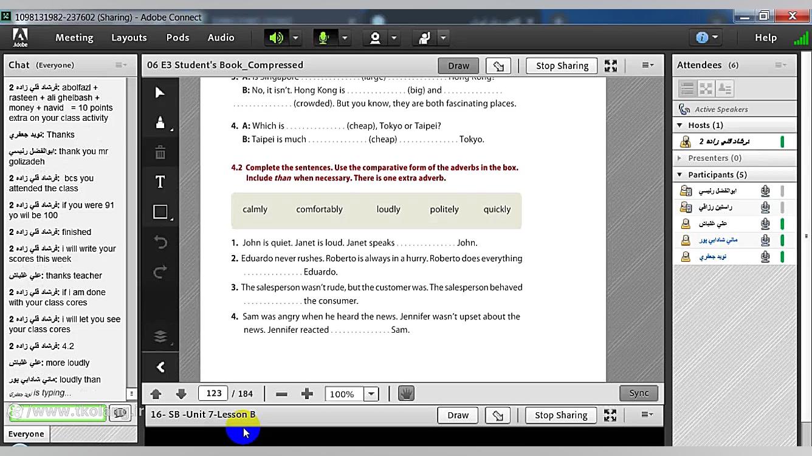This screenshot has width=812, height=456.
Task: Collapse the Participants group
Action: pos(680,175)
